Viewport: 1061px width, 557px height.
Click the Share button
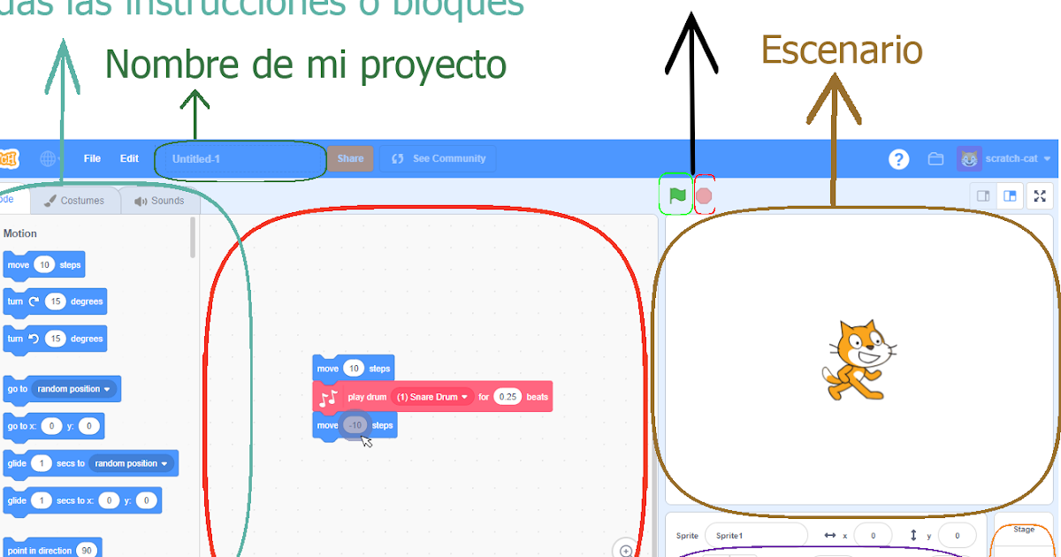[x=350, y=158]
